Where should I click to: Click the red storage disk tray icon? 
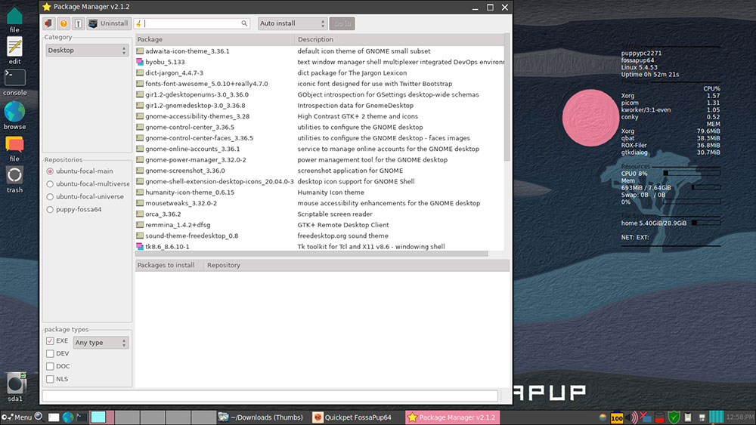[659, 417]
